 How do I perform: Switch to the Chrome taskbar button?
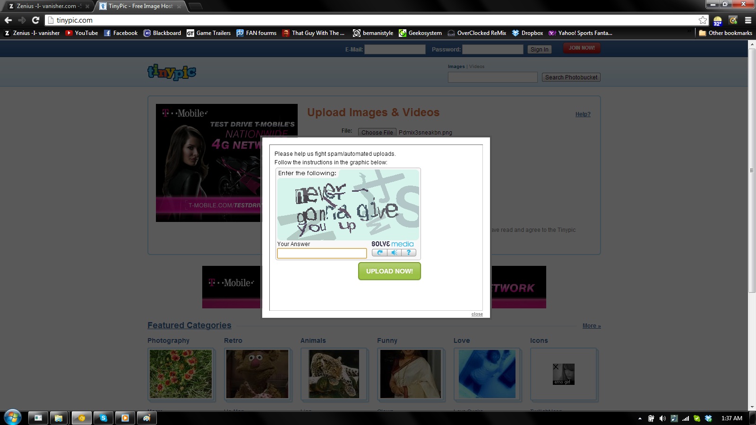click(x=81, y=418)
